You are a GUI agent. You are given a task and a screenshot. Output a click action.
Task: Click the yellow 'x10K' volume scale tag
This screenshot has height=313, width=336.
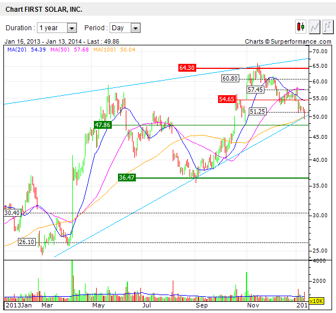316,301
